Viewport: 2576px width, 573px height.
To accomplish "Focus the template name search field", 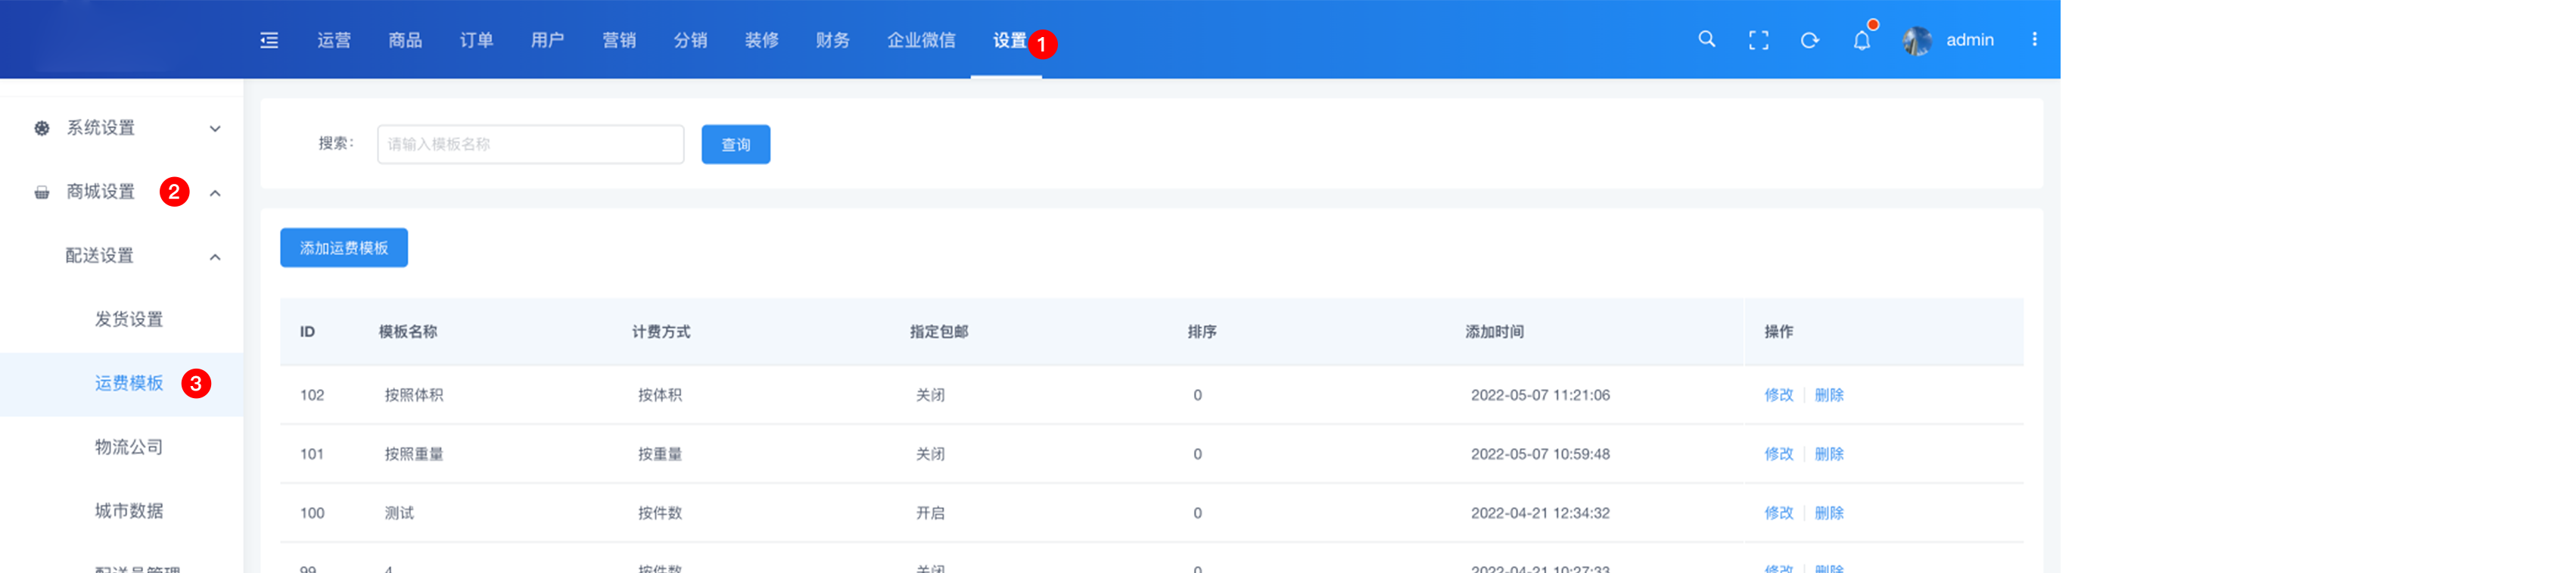I will [x=530, y=144].
